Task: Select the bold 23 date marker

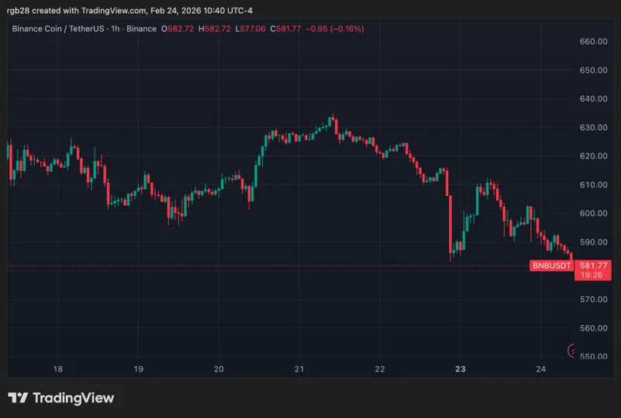Action: point(461,369)
